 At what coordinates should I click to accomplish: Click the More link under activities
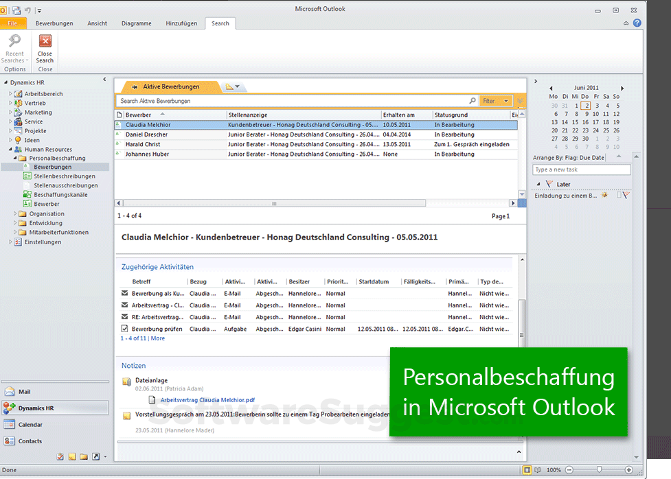[x=158, y=338]
